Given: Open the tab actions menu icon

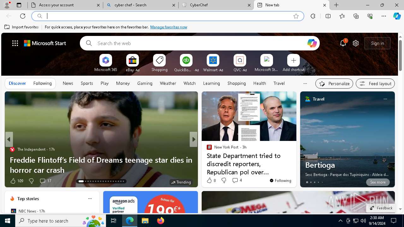Looking at the screenshot, I should [19, 5].
